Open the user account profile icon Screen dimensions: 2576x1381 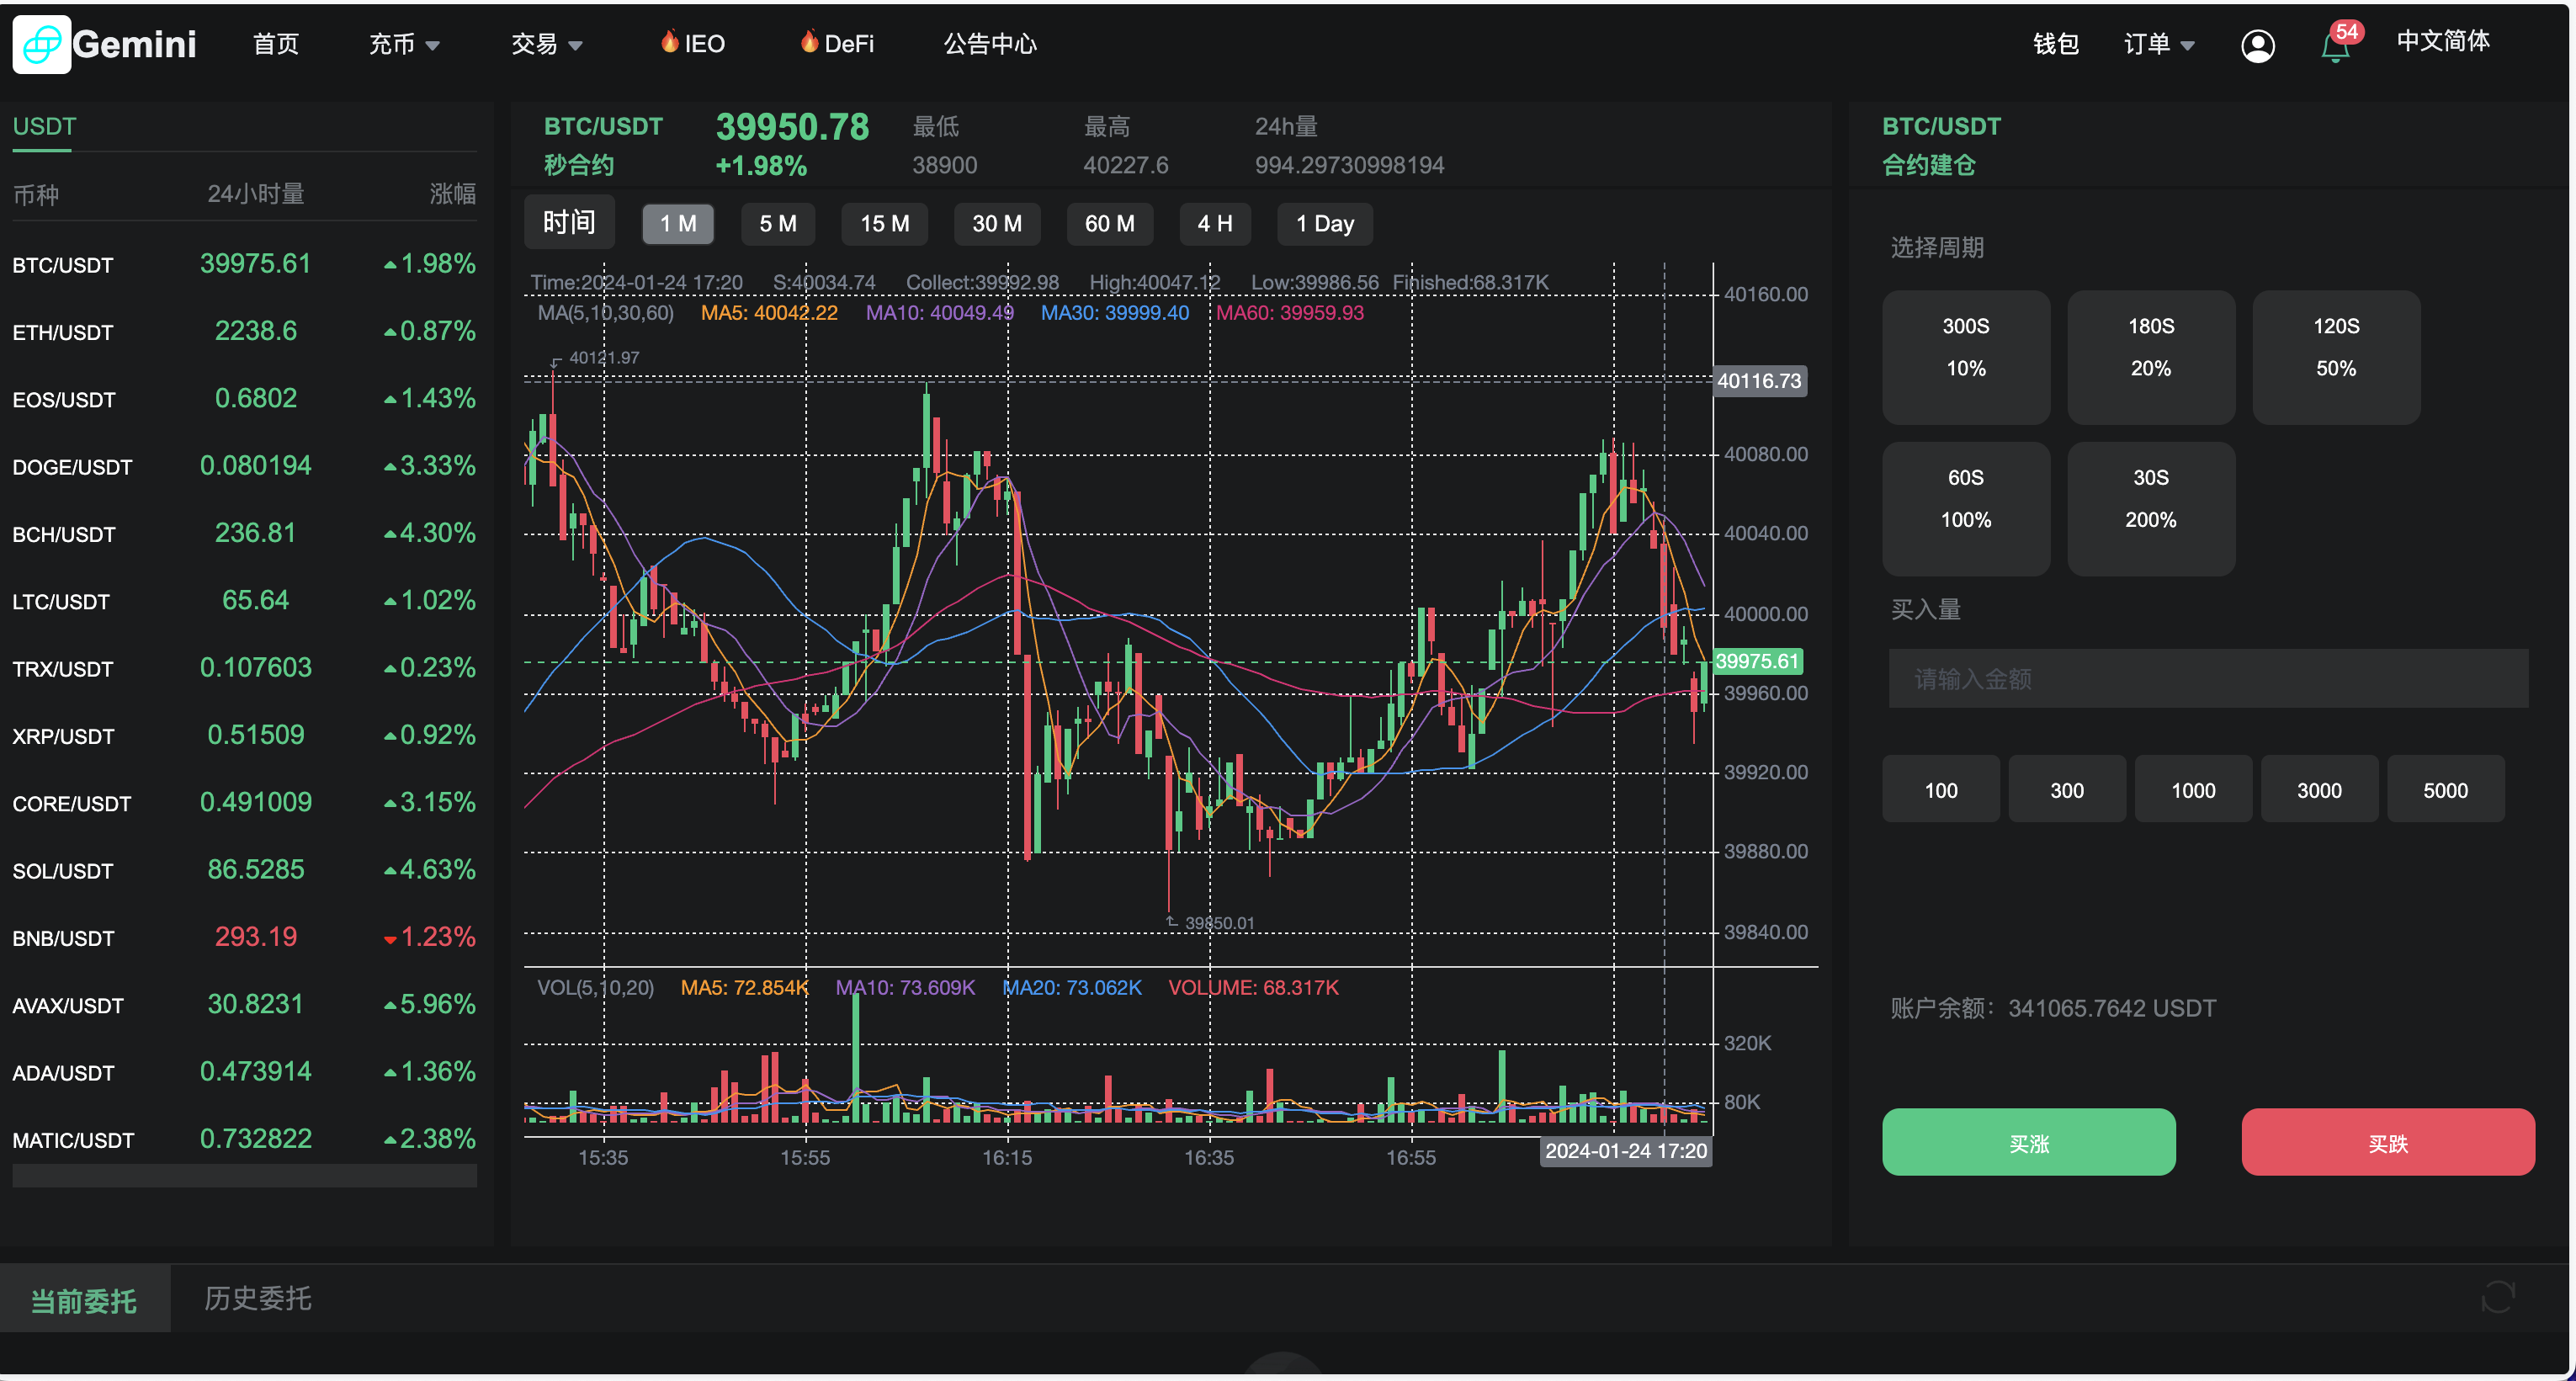tap(2259, 45)
